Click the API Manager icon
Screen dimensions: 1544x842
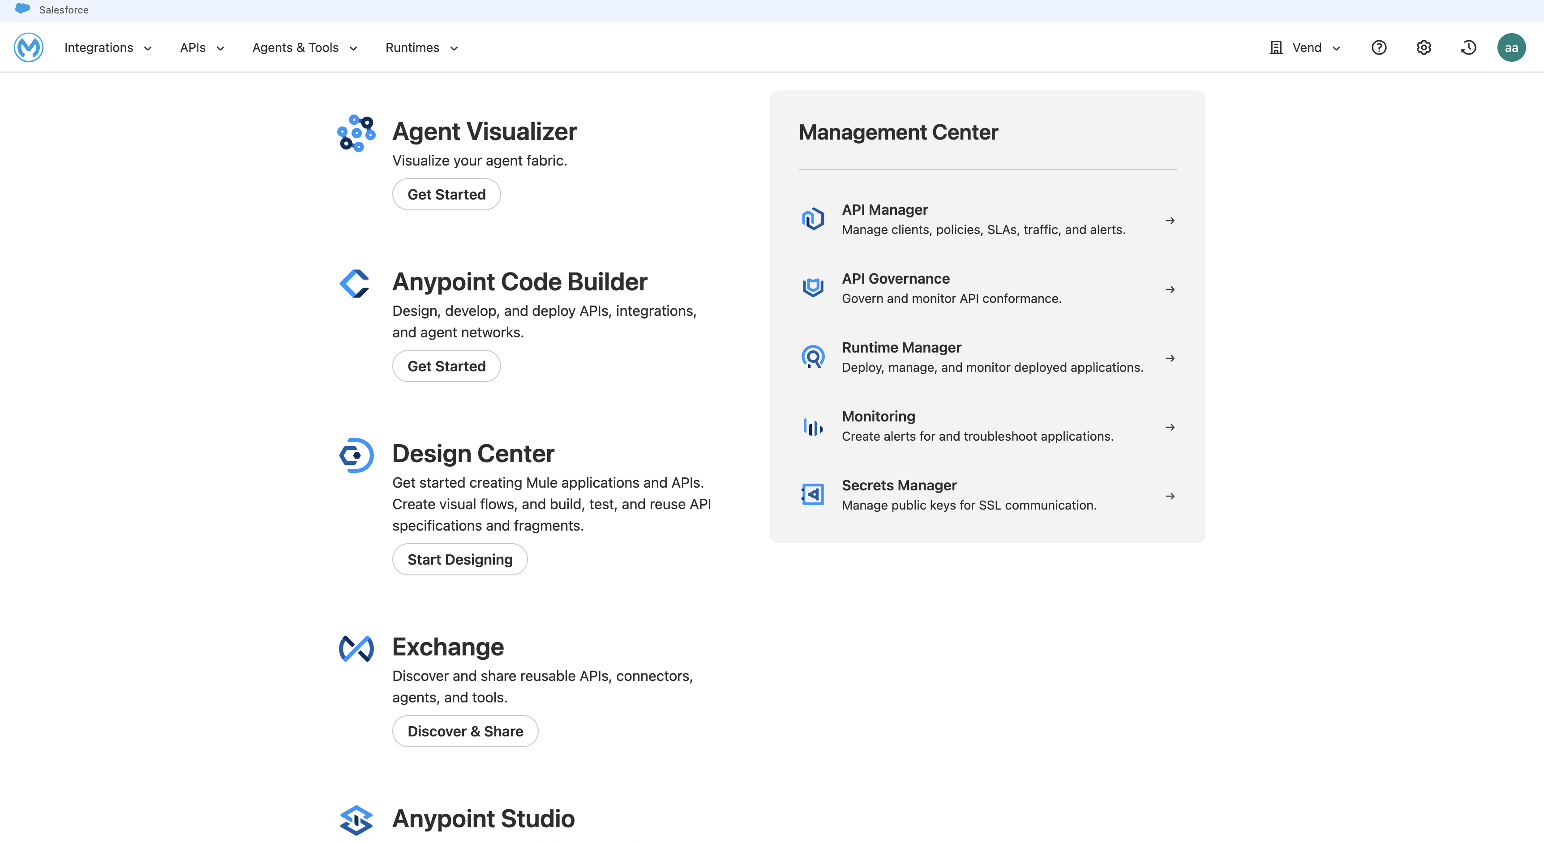point(813,219)
